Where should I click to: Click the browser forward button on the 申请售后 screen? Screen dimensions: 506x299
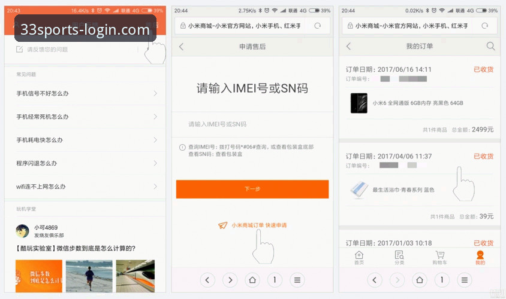click(x=230, y=280)
